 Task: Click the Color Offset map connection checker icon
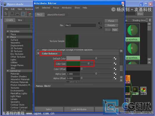click(x=115, y=69)
